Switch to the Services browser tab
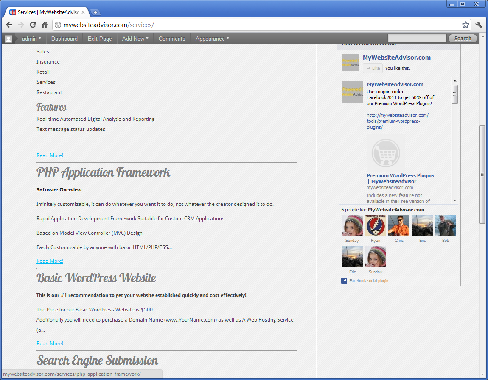Viewport: 488px width, 380px height. coord(47,12)
